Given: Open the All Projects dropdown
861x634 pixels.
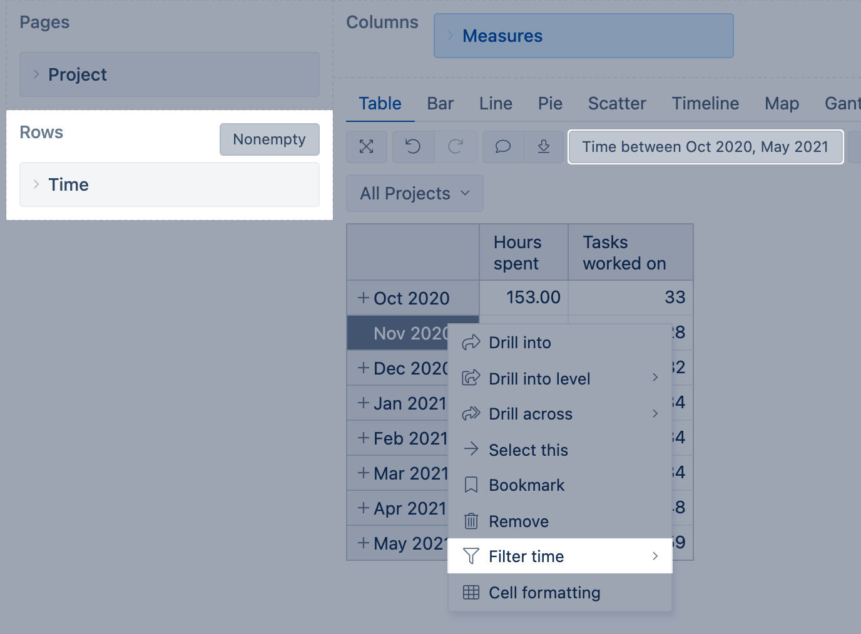Looking at the screenshot, I should pyautogui.click(x=414, y=194).
